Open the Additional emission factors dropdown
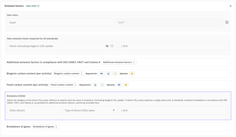The width and height of the screenshot is (236, 137). pos(119,62)
